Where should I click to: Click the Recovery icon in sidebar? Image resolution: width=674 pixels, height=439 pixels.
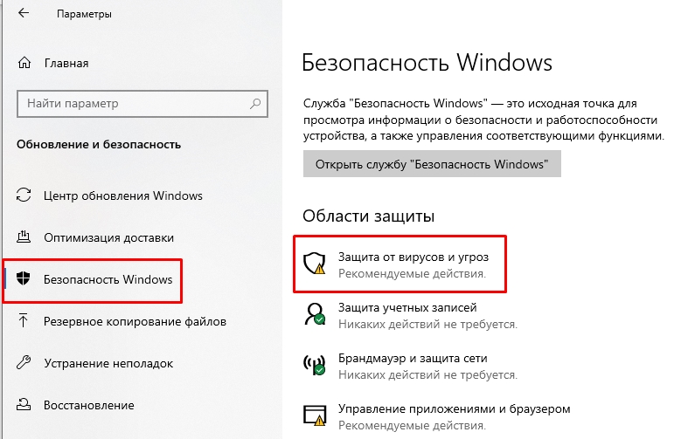pos(24,405)
